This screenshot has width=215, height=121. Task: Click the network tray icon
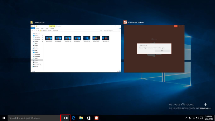194,118
